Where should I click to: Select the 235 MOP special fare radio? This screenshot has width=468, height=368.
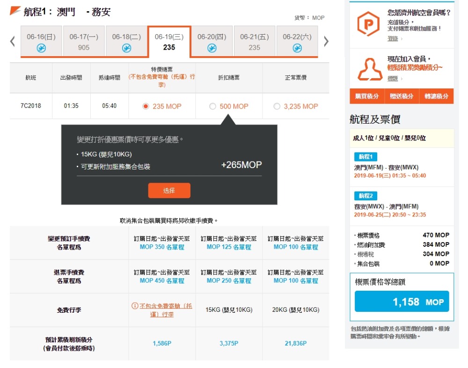(x=146, y=106)
